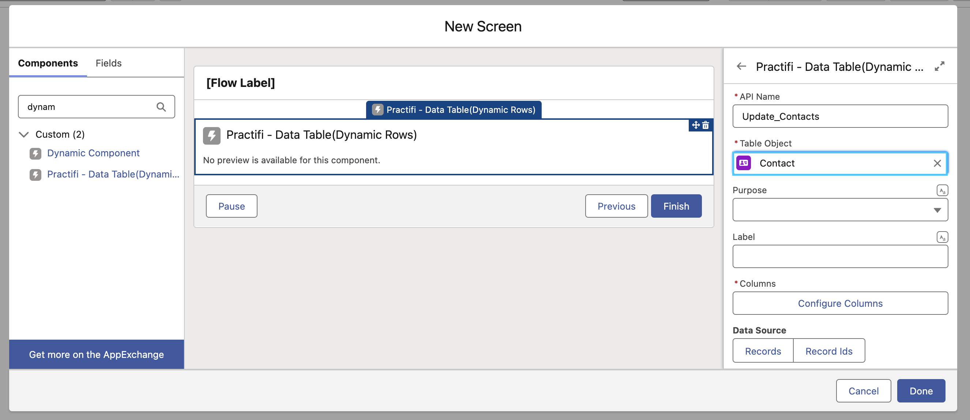Clear the Contact table object selection

[x=937, y=163]
